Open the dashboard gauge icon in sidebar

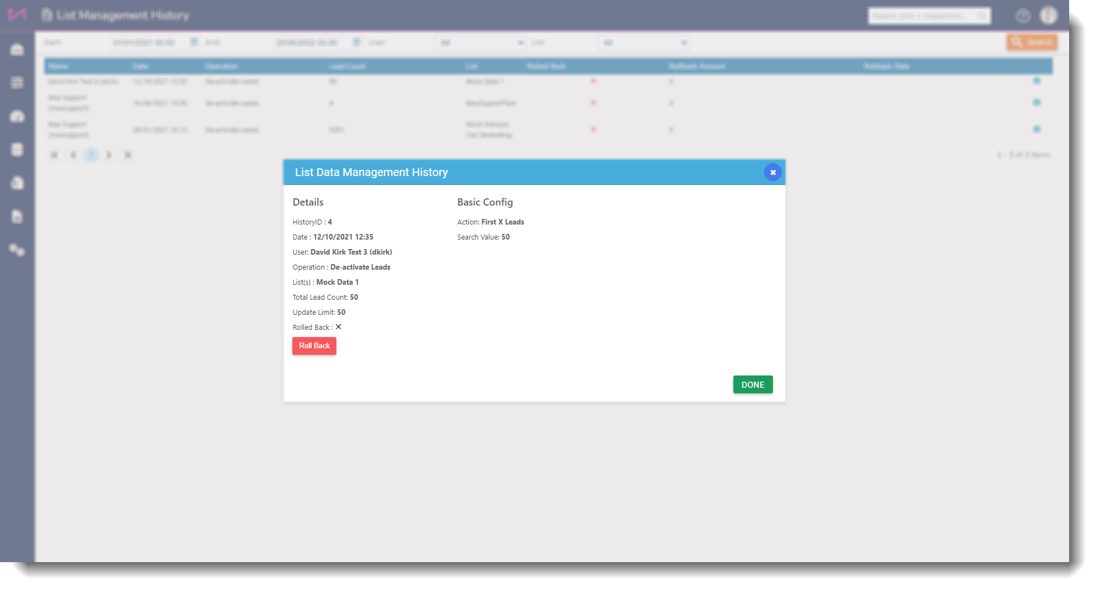point(17,116)
